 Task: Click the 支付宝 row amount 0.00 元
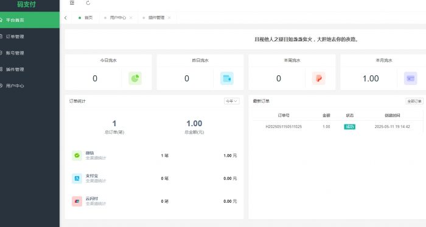pos(230,178)
